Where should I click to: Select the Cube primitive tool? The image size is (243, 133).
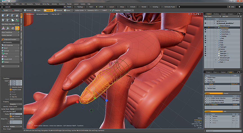click(x=3, y=15)
